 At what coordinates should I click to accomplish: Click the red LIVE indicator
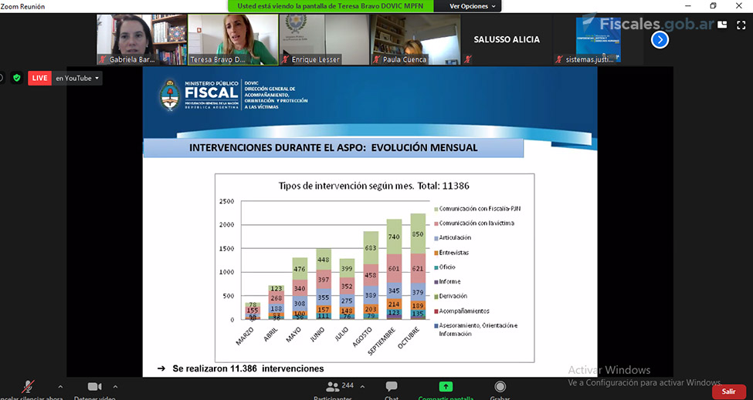tap(39, 78)
